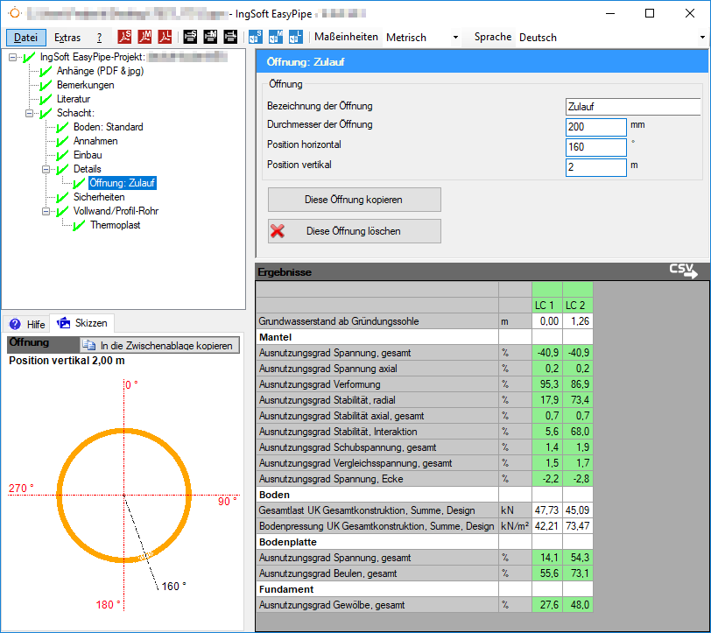Switch to the Hilfe tab

click(x=27, y=324)
